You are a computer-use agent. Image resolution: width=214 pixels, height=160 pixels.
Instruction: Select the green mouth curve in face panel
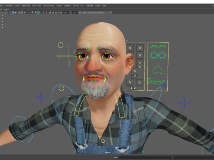pyautogui.click(x=157, y=82)
